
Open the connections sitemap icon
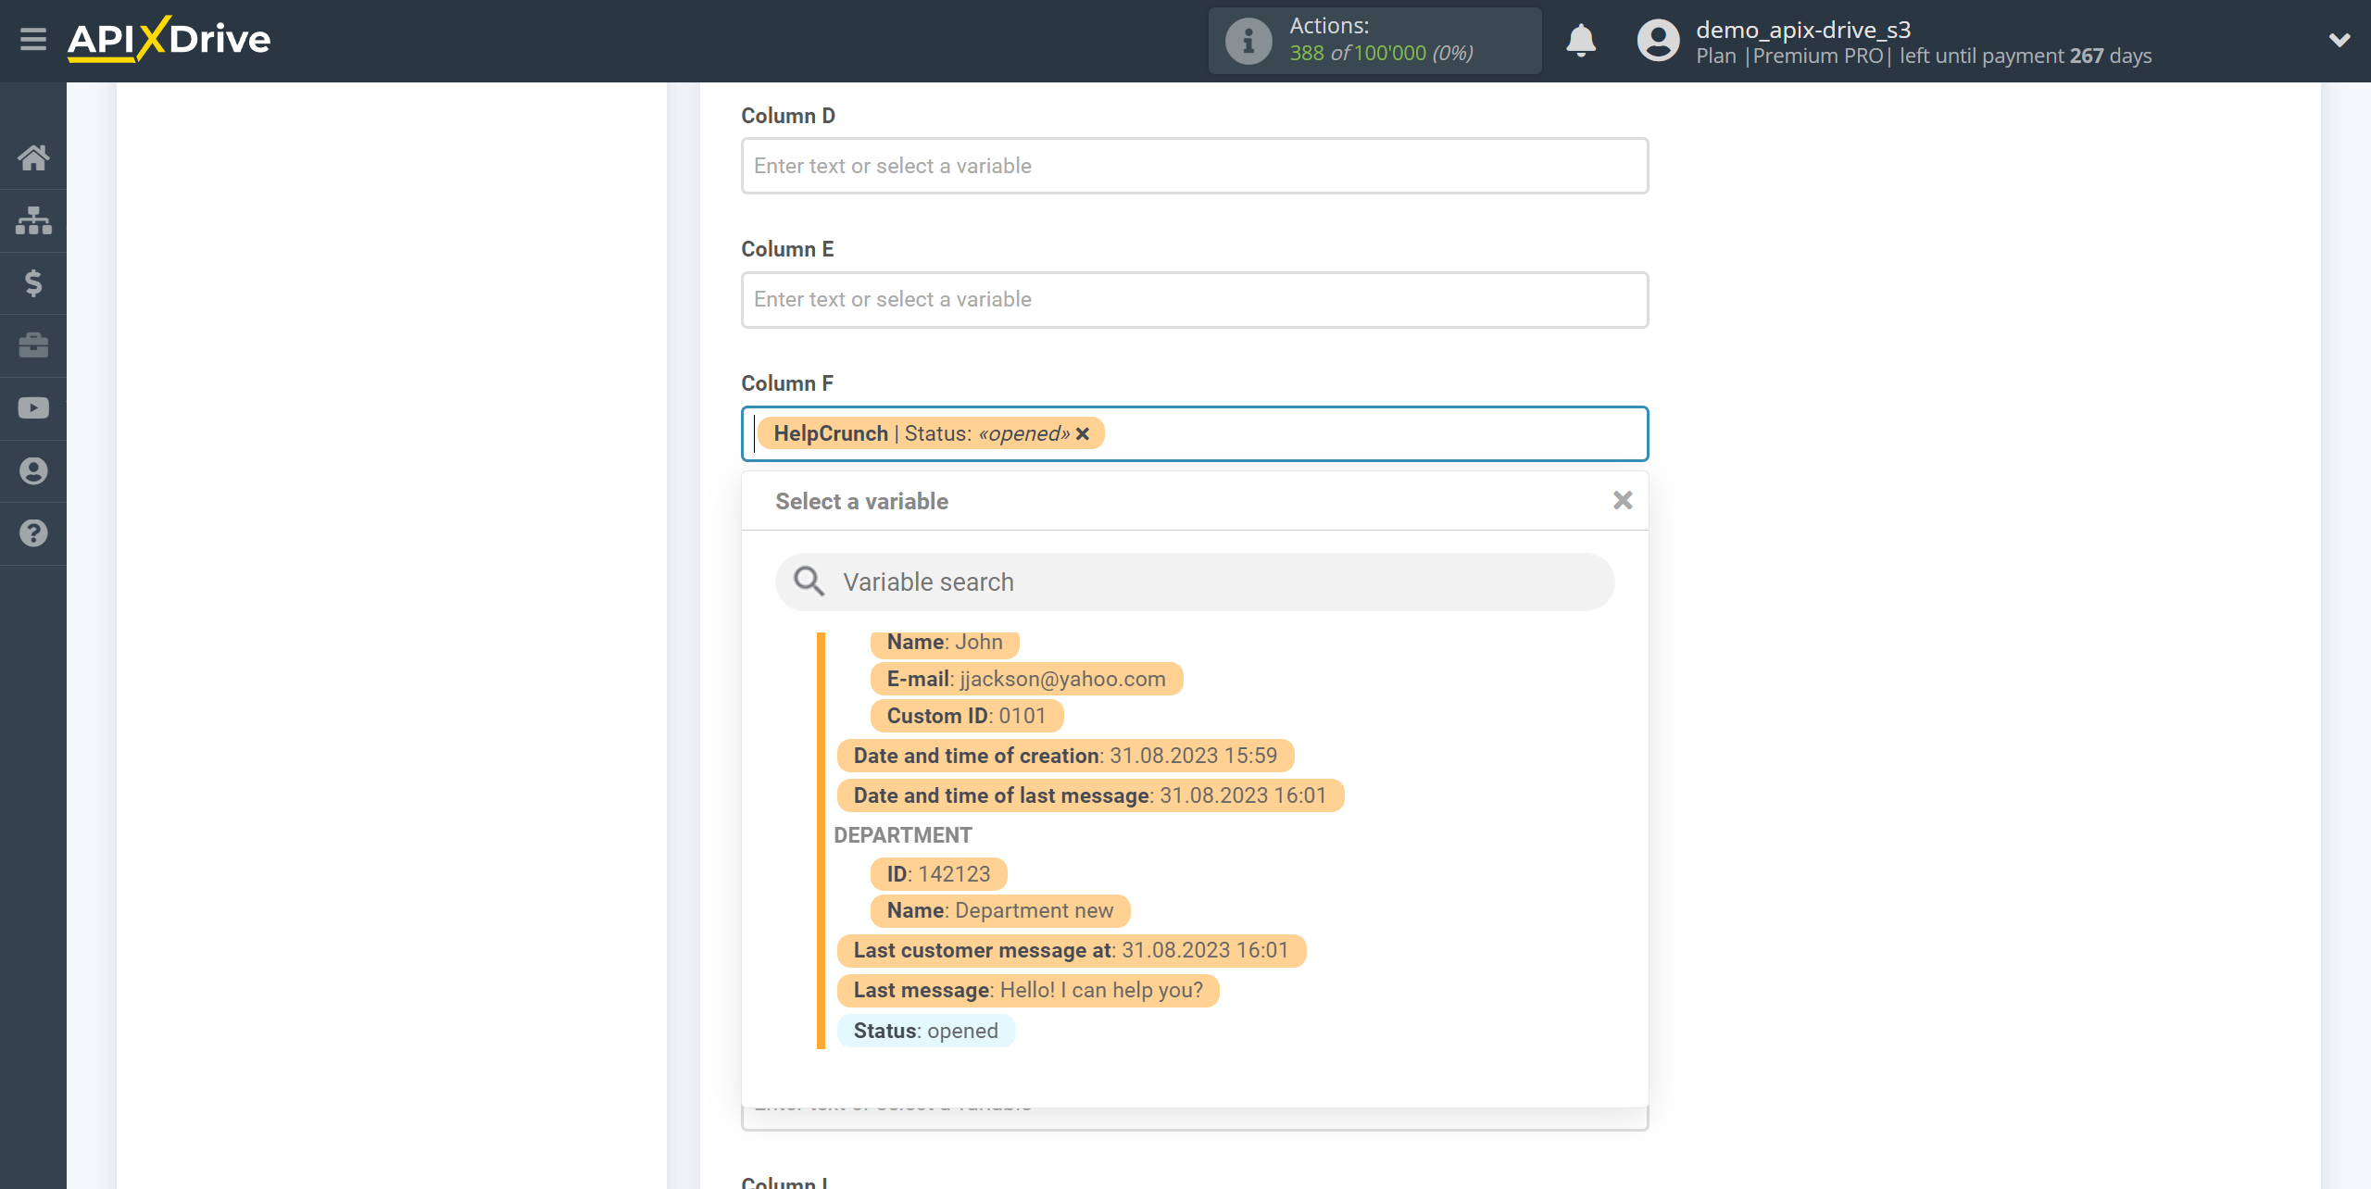click(x=33, y=220)
